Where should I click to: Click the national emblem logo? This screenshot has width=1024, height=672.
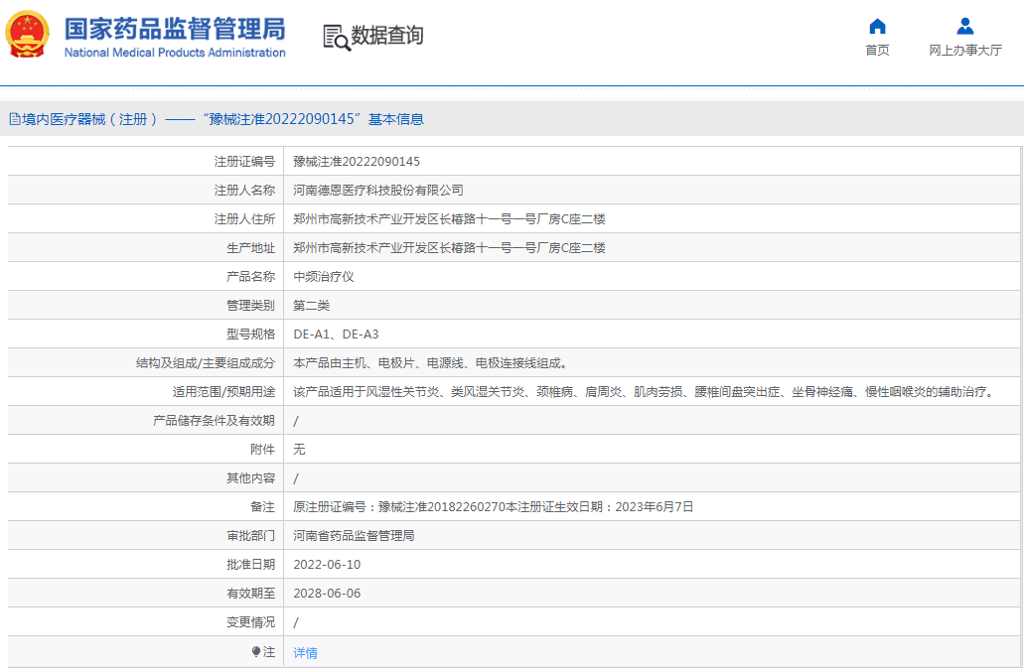tap(28, 34)
